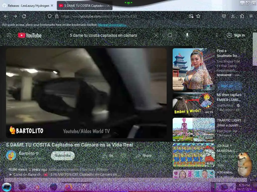The image size is (257, 192).
Task: Open the tracking protection shield icon
Action: [x=50, y=16]
